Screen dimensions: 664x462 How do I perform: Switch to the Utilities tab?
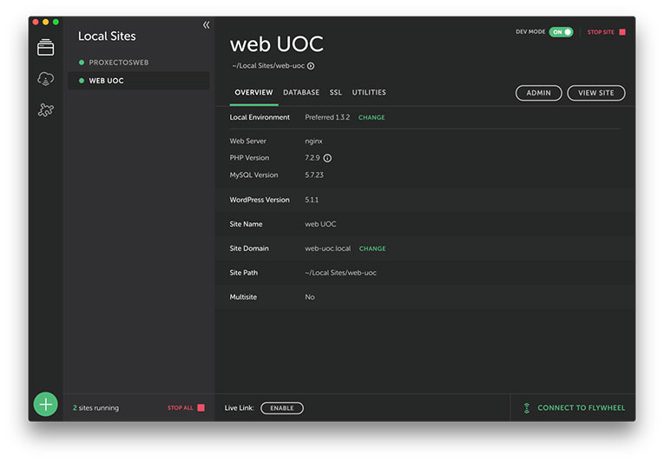tap(369, 92)
